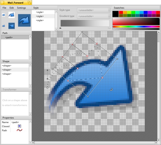Select the third <style> in Style list
The height and width of the screenshot is (145, 161).
point(40,20)
